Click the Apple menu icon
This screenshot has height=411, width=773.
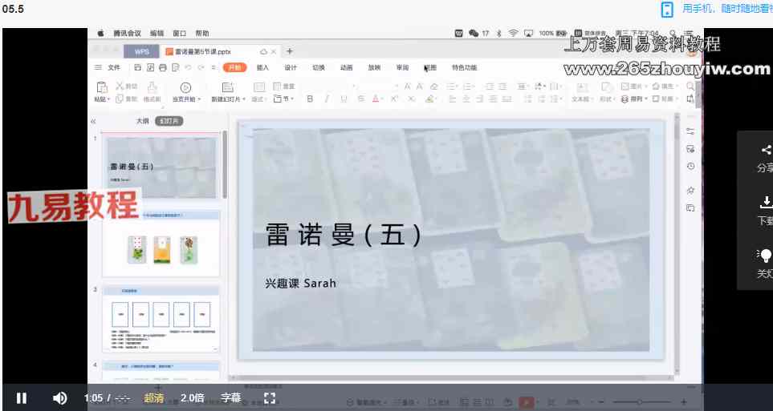[x=100, y=34]
